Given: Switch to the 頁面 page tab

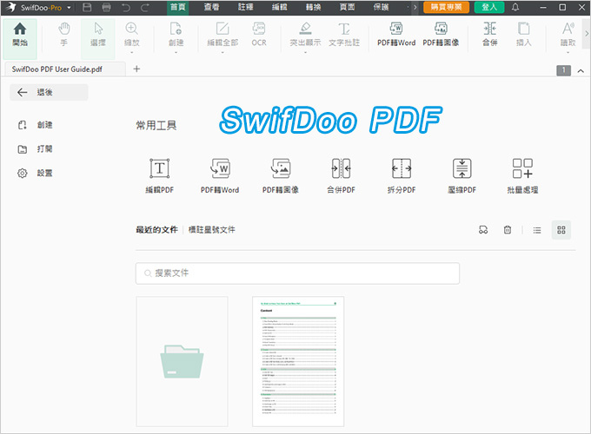Looking at the screenshot, I should (347, 7).
